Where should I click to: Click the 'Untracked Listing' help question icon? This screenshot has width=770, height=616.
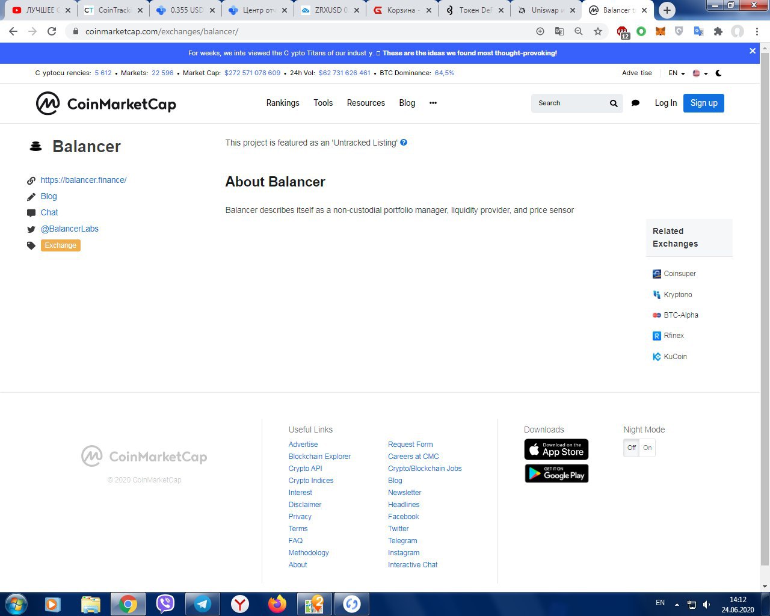404,143
